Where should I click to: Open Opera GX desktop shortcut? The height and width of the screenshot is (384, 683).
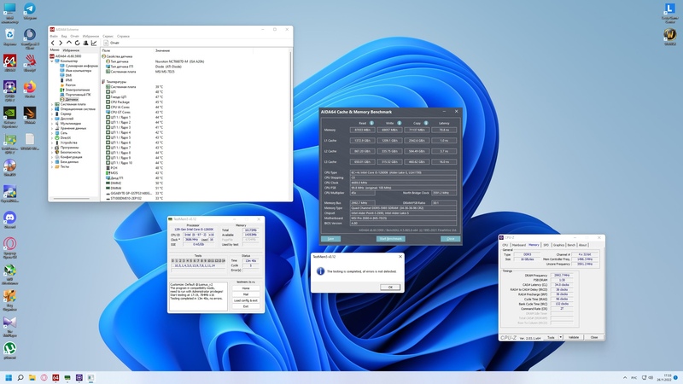[x=9, y=247]
